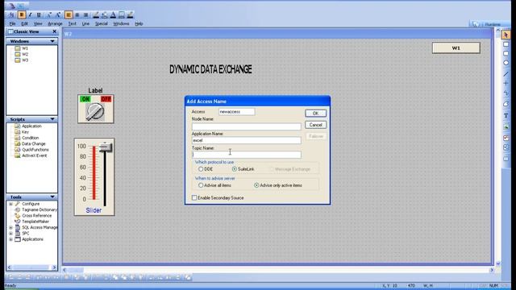Screen dimensions: 516x290
Task: Click the W1 button on canvas
Action: click(456, 48)
